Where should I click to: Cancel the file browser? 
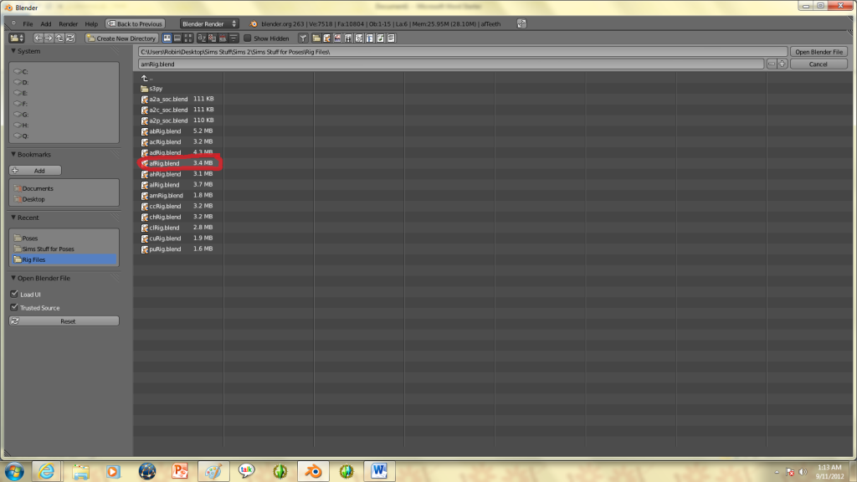tap(819, 64)
